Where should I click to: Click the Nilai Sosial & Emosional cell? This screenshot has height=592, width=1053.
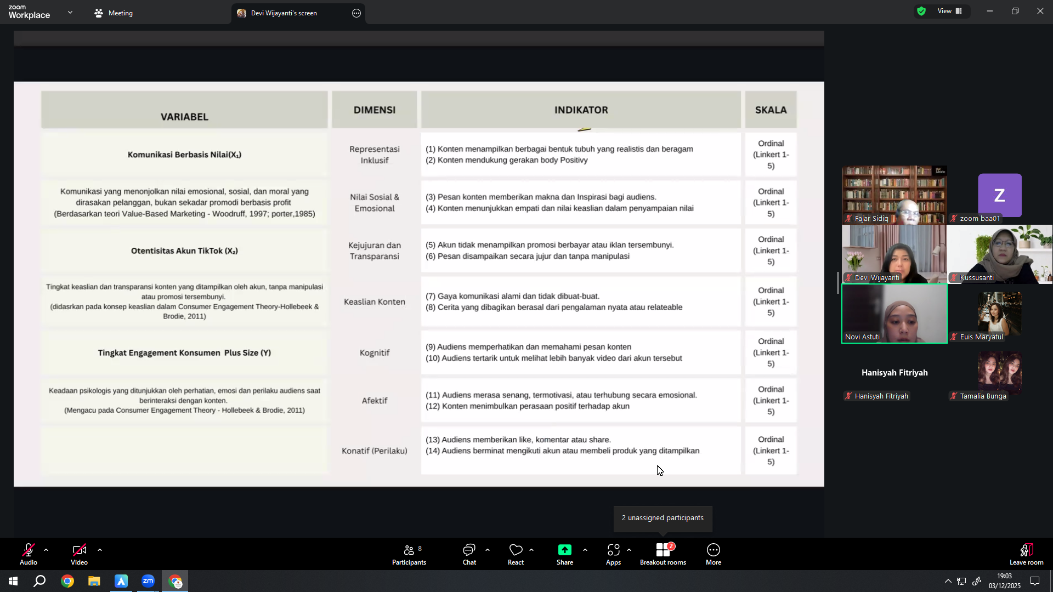[x=375, y=203]
